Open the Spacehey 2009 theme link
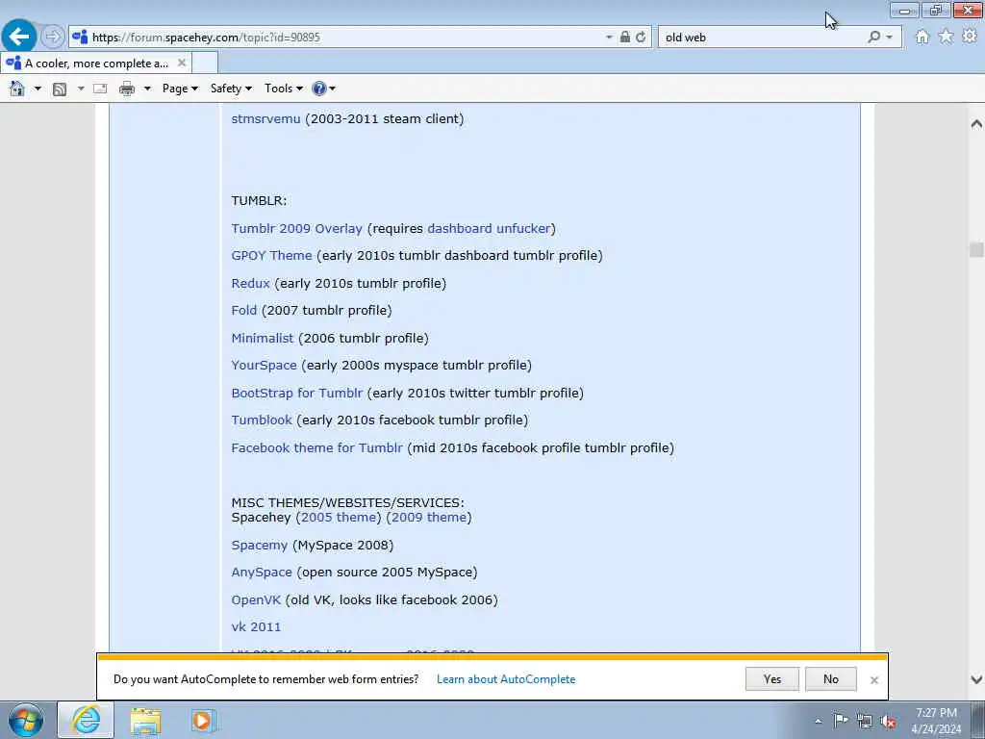Image resolution: width=985 pixels, height=739 pixels. (x=429, y=517)
